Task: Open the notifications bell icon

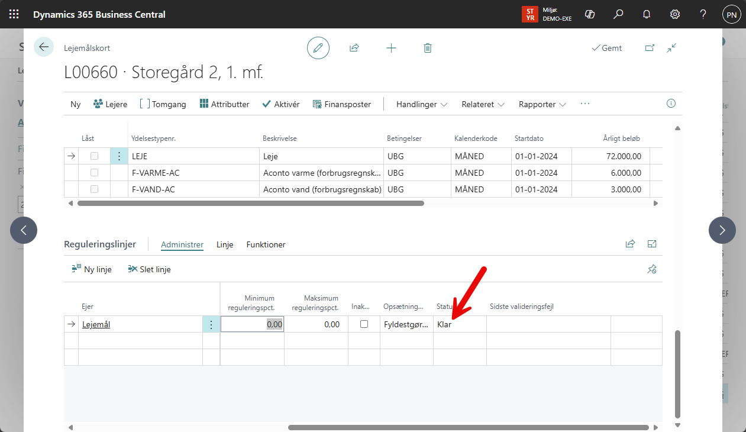Action: click(647, 14)
